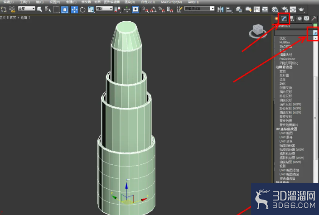This screenshot has height=215, width=319.
Task: Open the 组(G) menu
Action: pyautogui.click(x=40, y=2)
